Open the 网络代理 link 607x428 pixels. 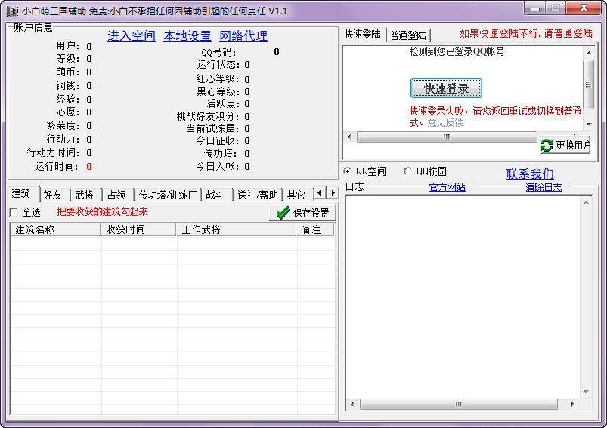coord(243,36)
